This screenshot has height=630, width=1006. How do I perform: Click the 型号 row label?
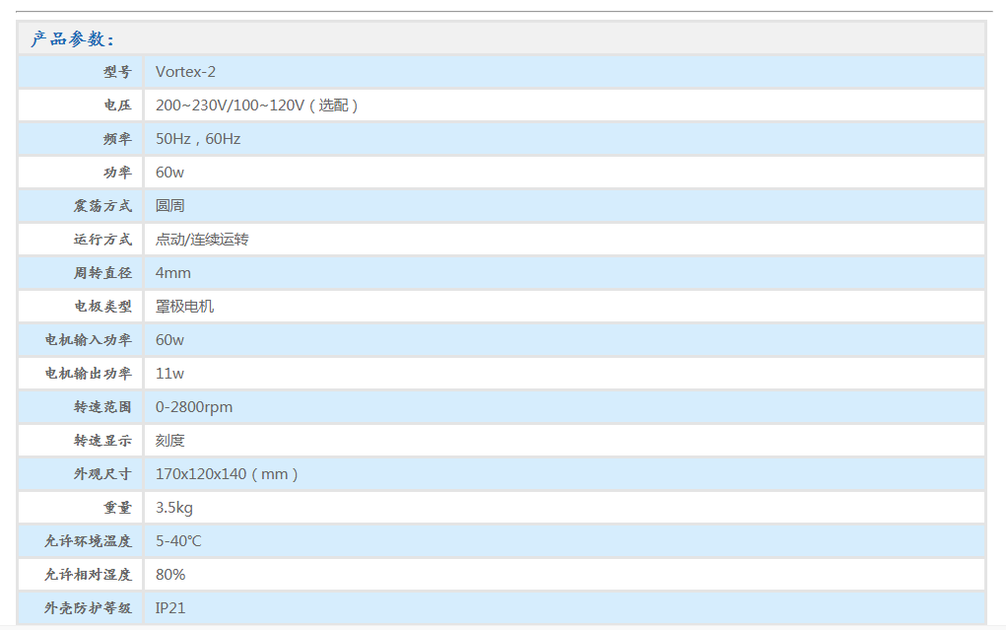pos(117,72)
